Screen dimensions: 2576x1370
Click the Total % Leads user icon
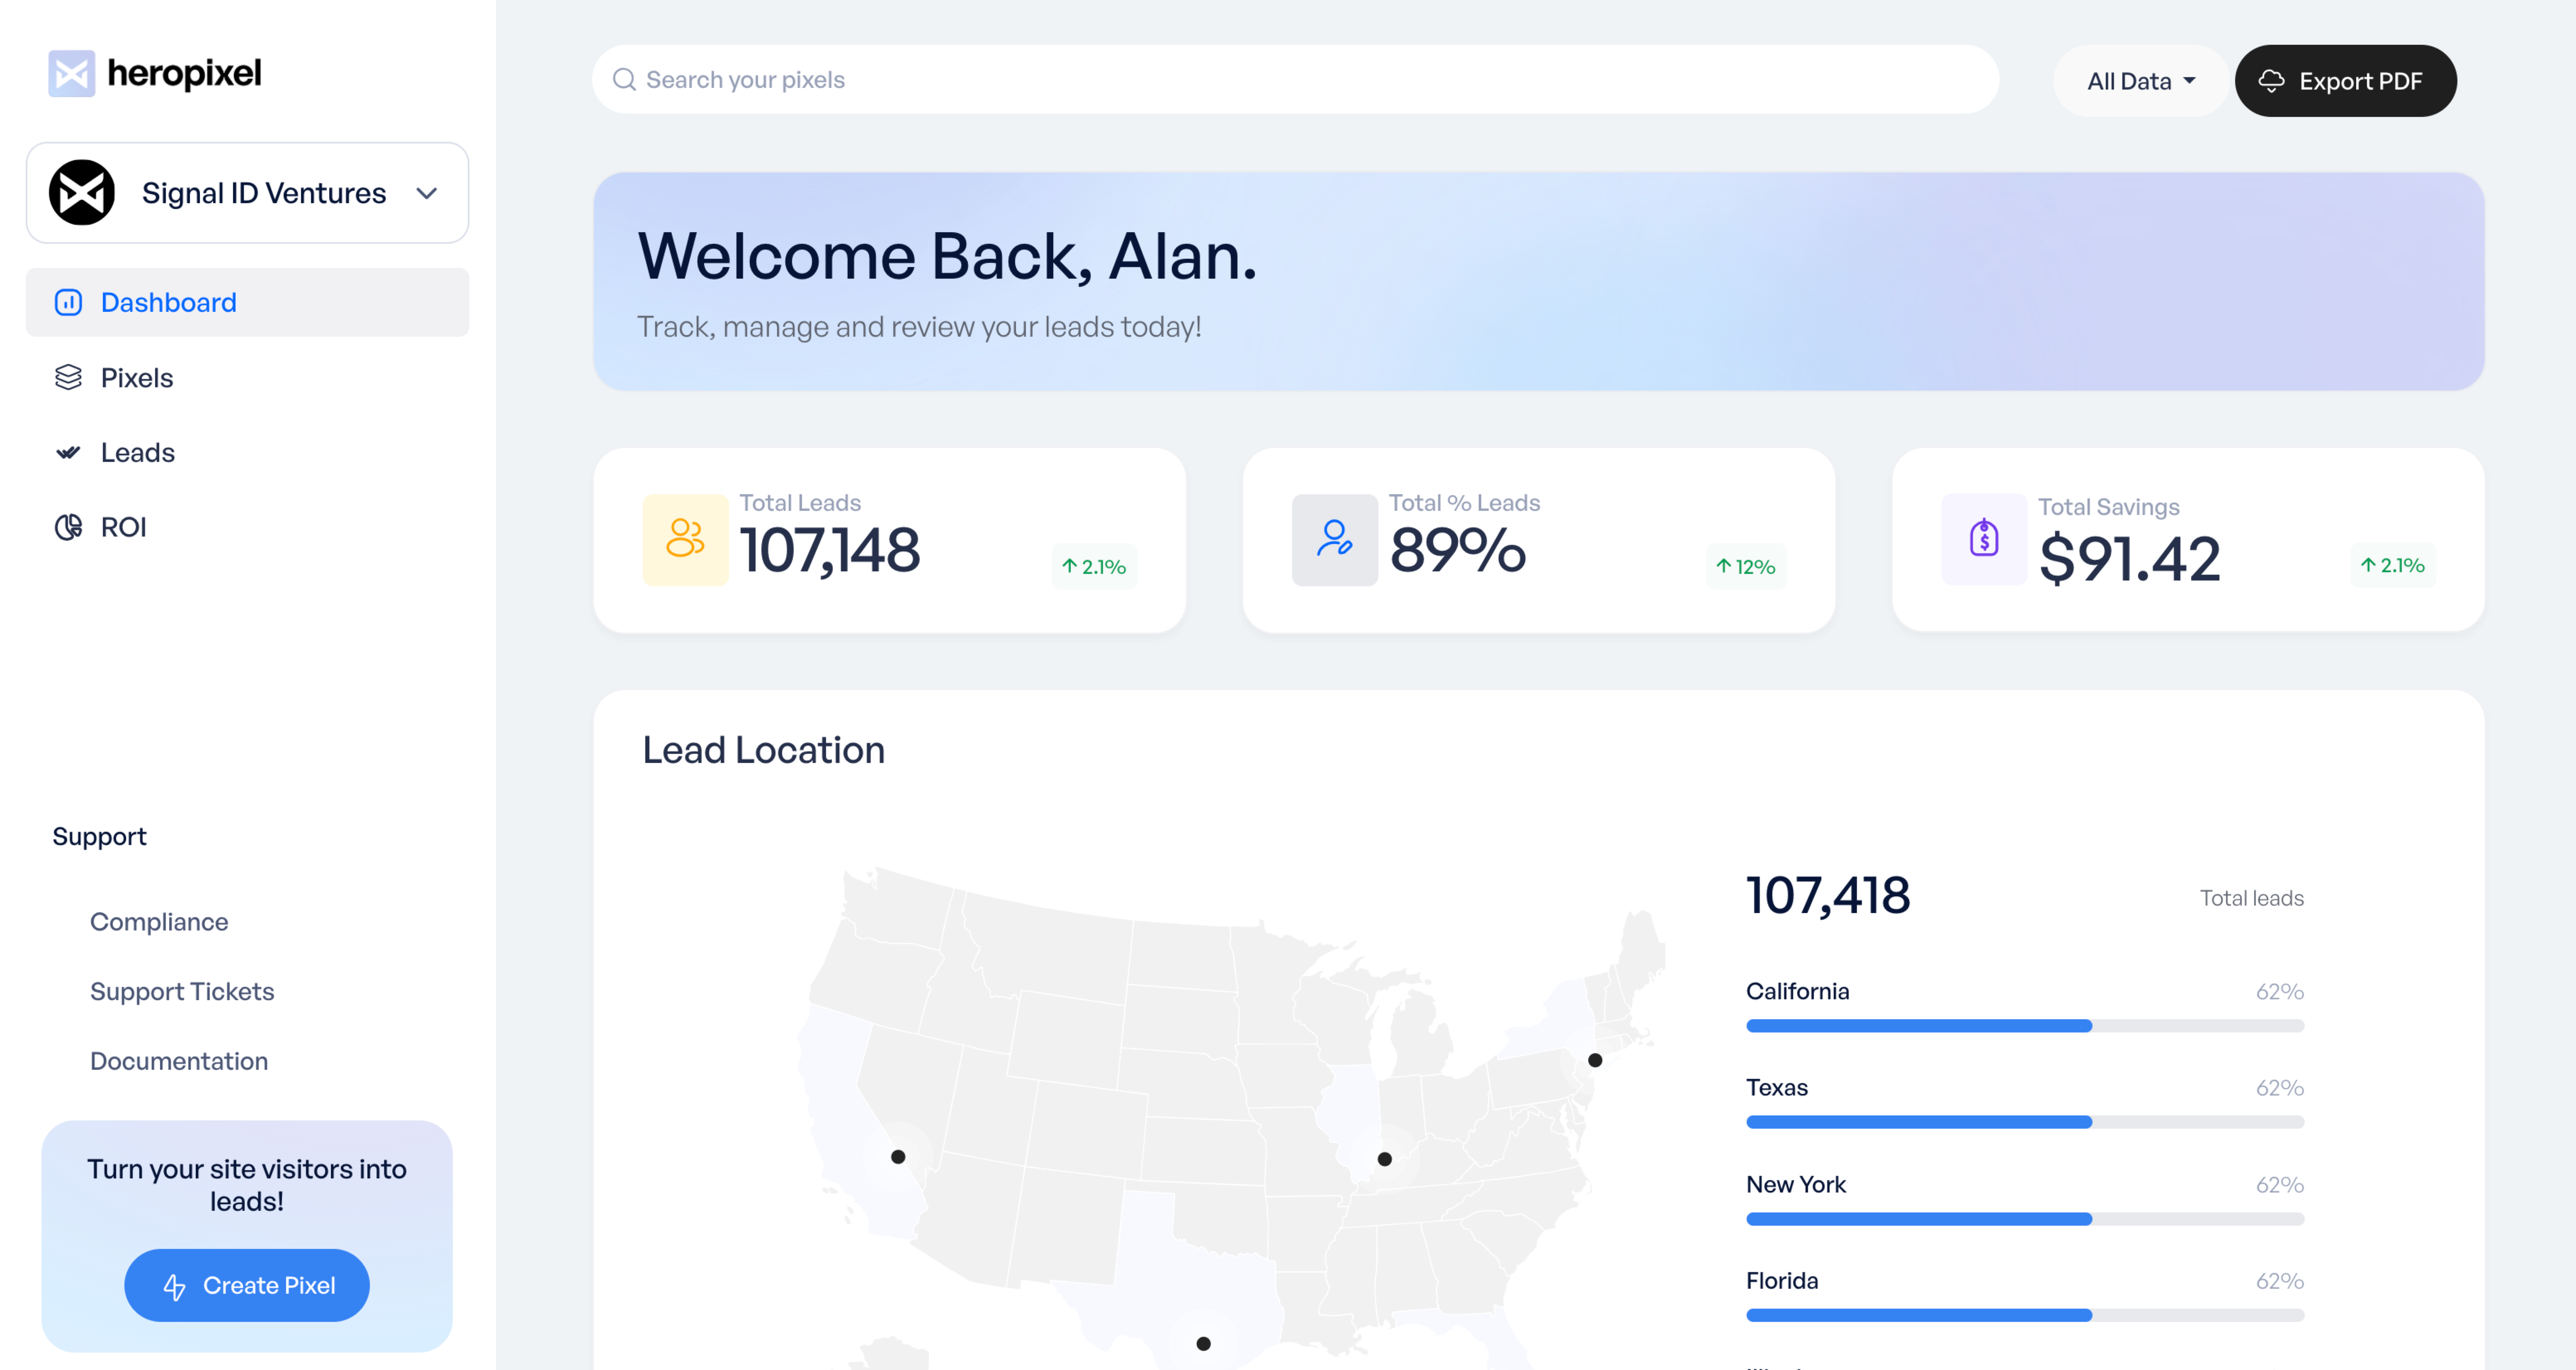point(1334,539)
